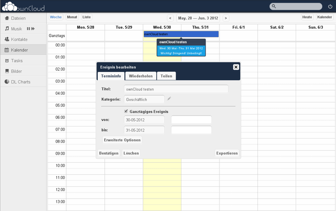Screen dimensions: 336x211
Task: Open Dateien from the sidebar
Action: point(18,18)
